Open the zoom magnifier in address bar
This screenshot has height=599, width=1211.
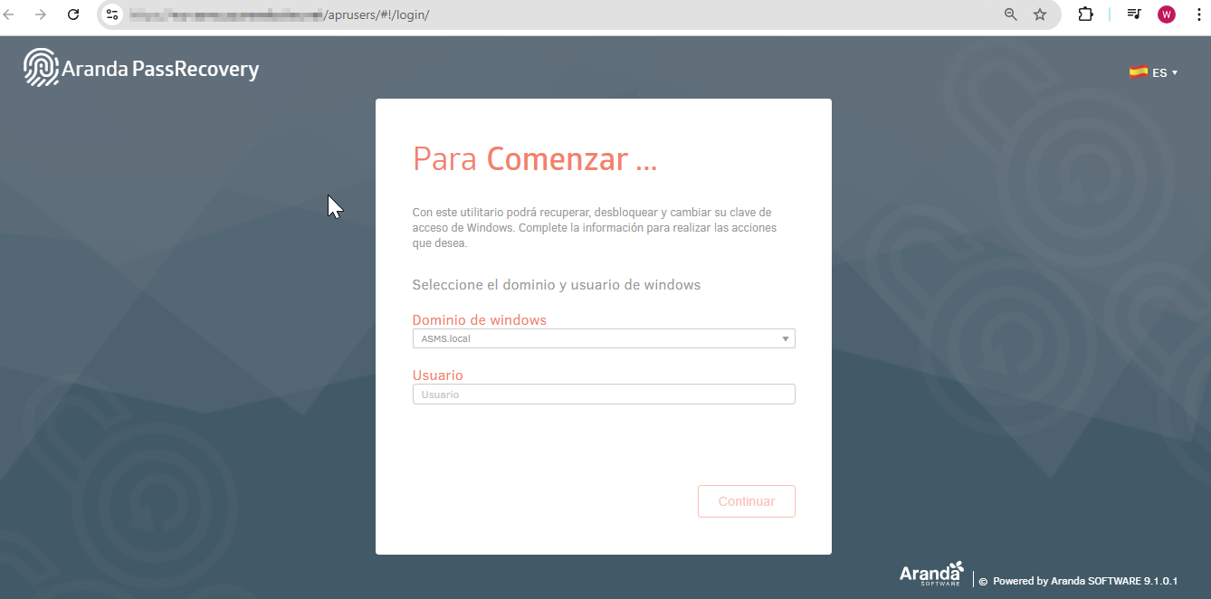point(1011,14)
